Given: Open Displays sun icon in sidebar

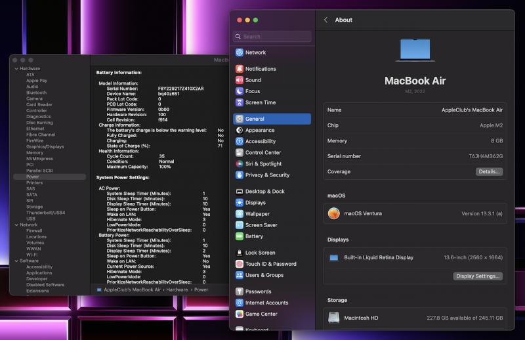Looking at the screenshot, I should (240, 203).
